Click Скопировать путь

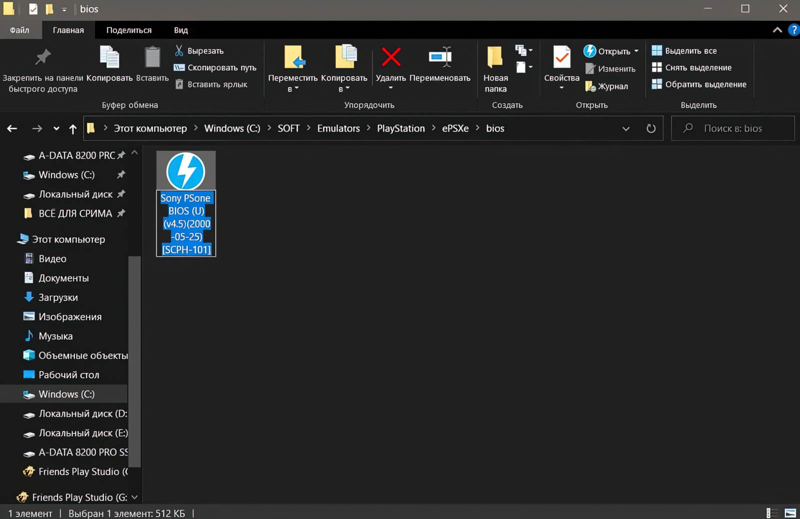click(x=215, y=68)
